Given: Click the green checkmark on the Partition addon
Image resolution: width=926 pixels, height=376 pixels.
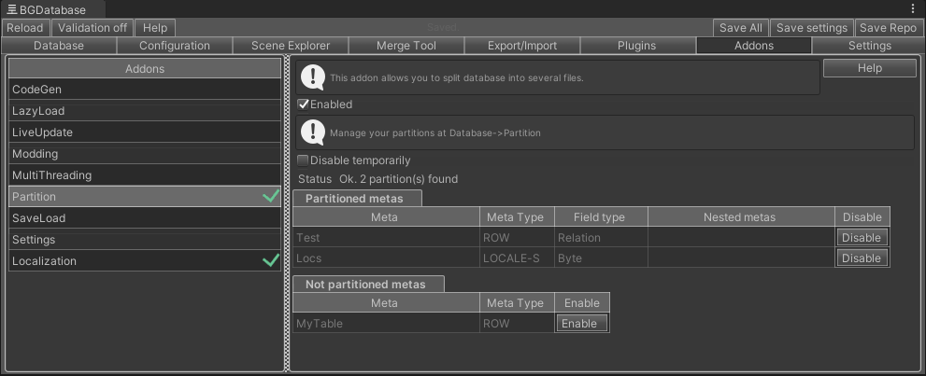Looking at the screenshot, I should click(271, 197).
